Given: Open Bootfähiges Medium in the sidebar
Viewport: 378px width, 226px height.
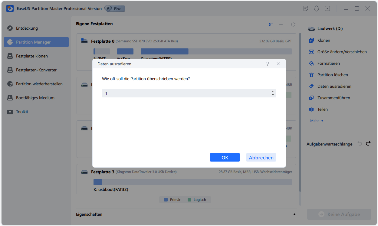Looking at the screenshot, I should pos(36,98).
